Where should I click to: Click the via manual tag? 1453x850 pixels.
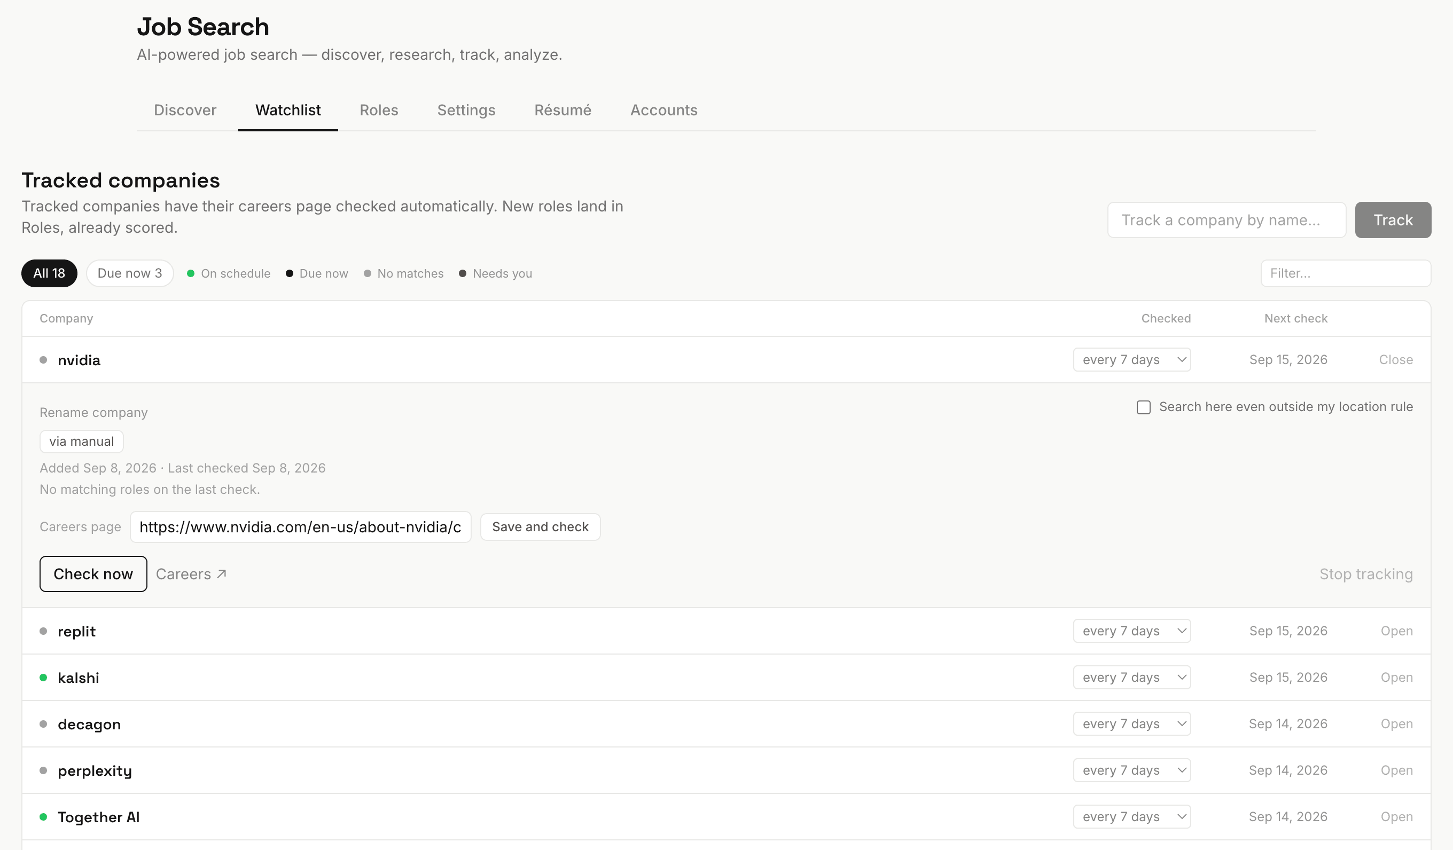pyautogui.click(x=81, y=442)
